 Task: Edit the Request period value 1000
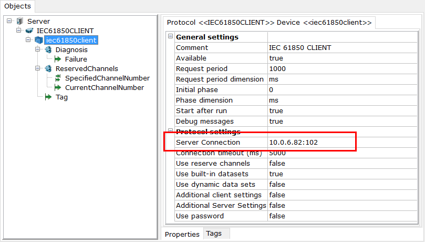343,68
